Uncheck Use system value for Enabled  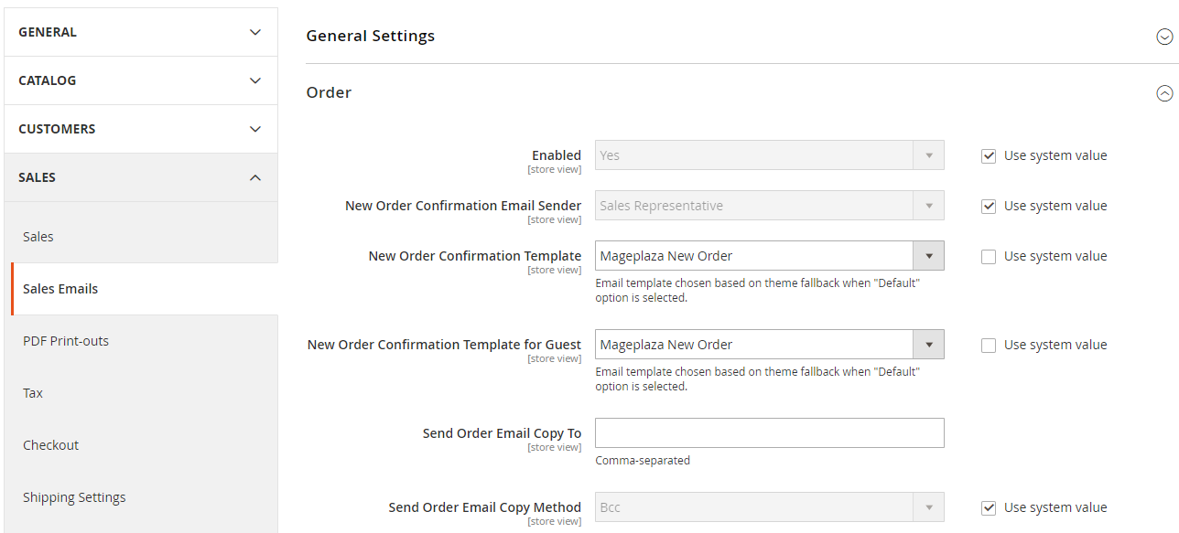coord(989,156)
